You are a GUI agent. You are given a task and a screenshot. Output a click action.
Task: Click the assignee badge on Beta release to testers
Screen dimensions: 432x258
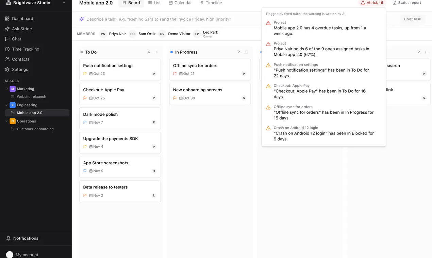pos(154,195)
